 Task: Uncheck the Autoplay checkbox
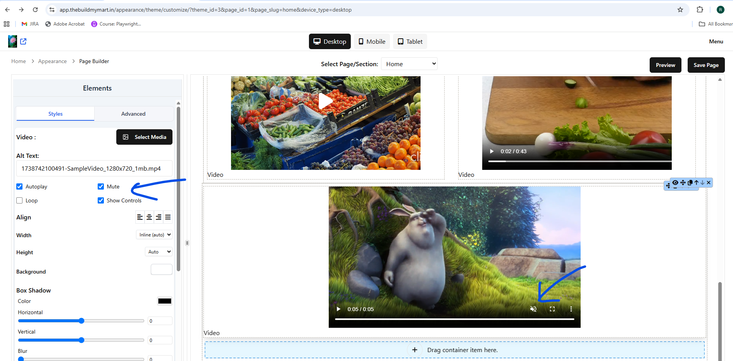point(19,186)
